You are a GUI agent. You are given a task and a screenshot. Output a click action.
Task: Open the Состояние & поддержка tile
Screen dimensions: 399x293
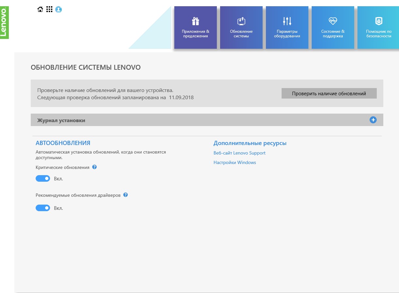(x=333, y=27)
